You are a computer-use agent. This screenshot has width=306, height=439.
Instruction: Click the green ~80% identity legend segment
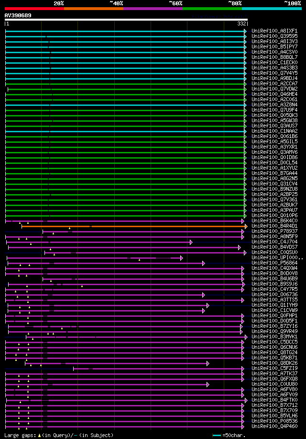coord(212,9)
